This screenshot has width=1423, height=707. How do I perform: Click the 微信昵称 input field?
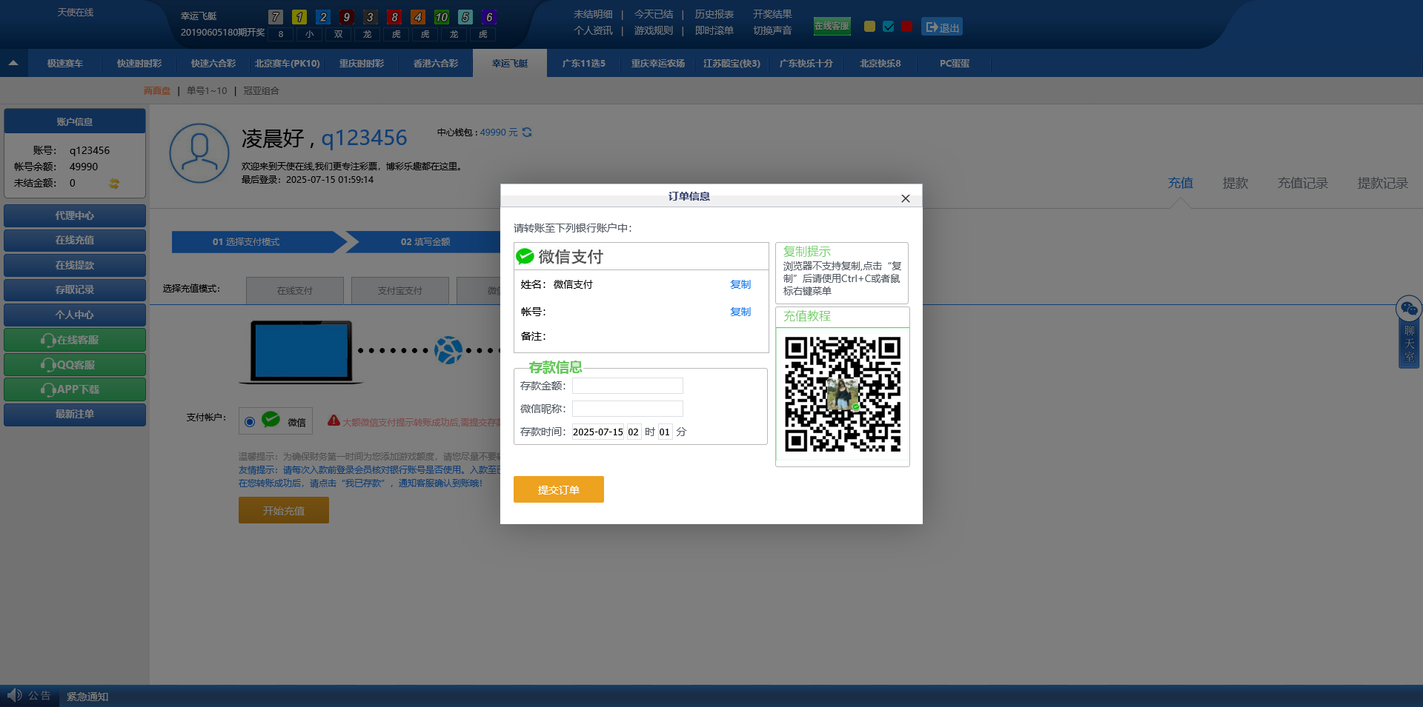click(x=627, y=409)
